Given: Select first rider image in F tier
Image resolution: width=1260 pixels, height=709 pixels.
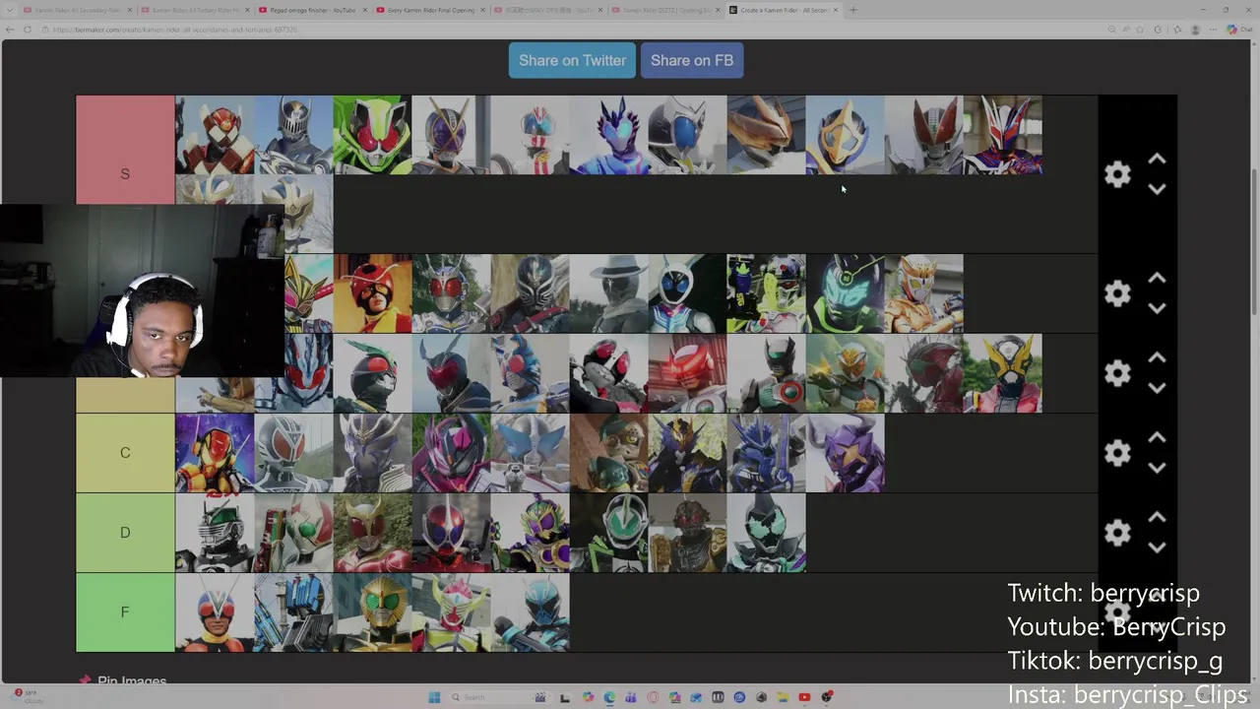Looking at the screenshot, I should tap(215, 612).
